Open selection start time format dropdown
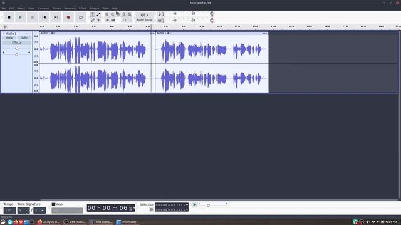The height and width of the screenshot is (225, 401). [187, 205]
